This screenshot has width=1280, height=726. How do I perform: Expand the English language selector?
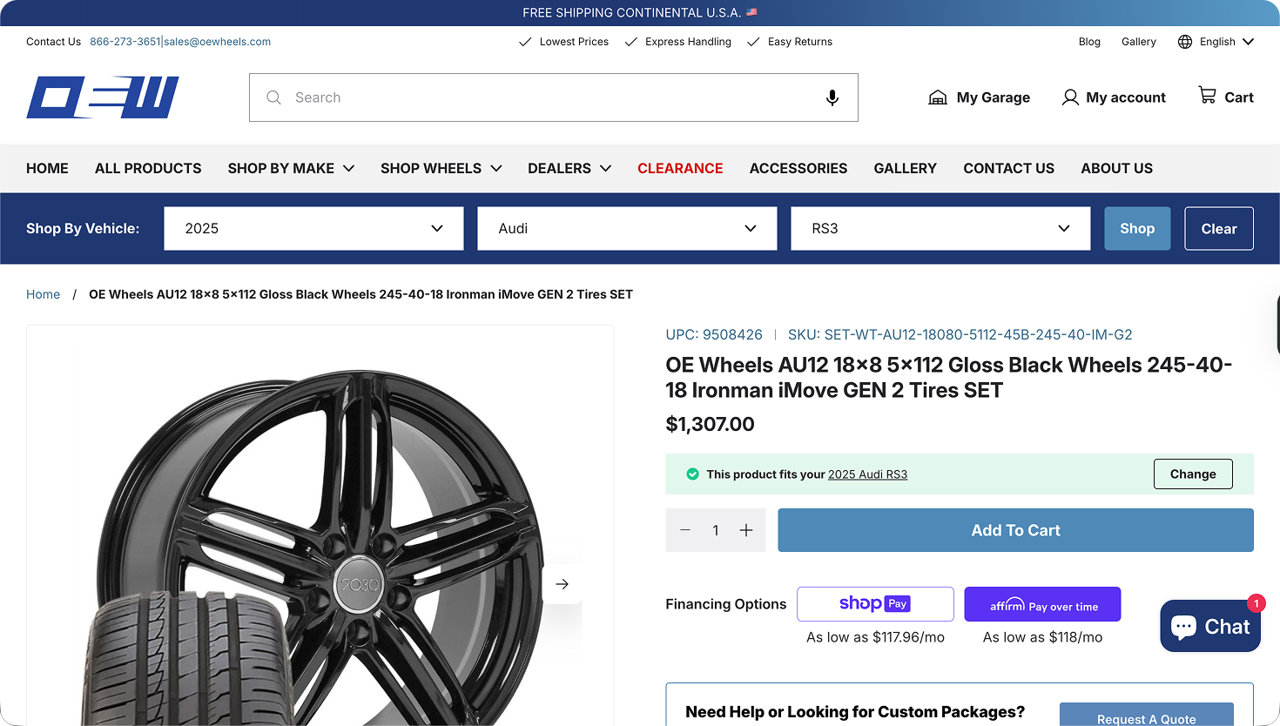(1216, 42)
